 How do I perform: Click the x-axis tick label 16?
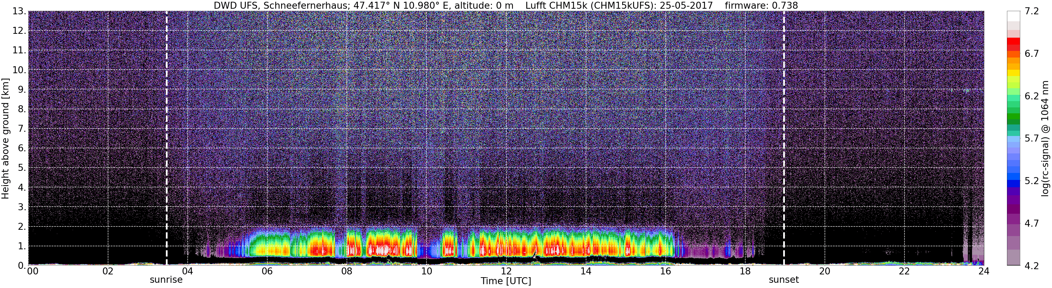(665, 271)
